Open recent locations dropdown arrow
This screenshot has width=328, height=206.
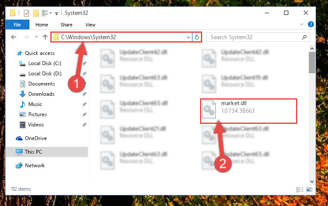click(36, 37)
